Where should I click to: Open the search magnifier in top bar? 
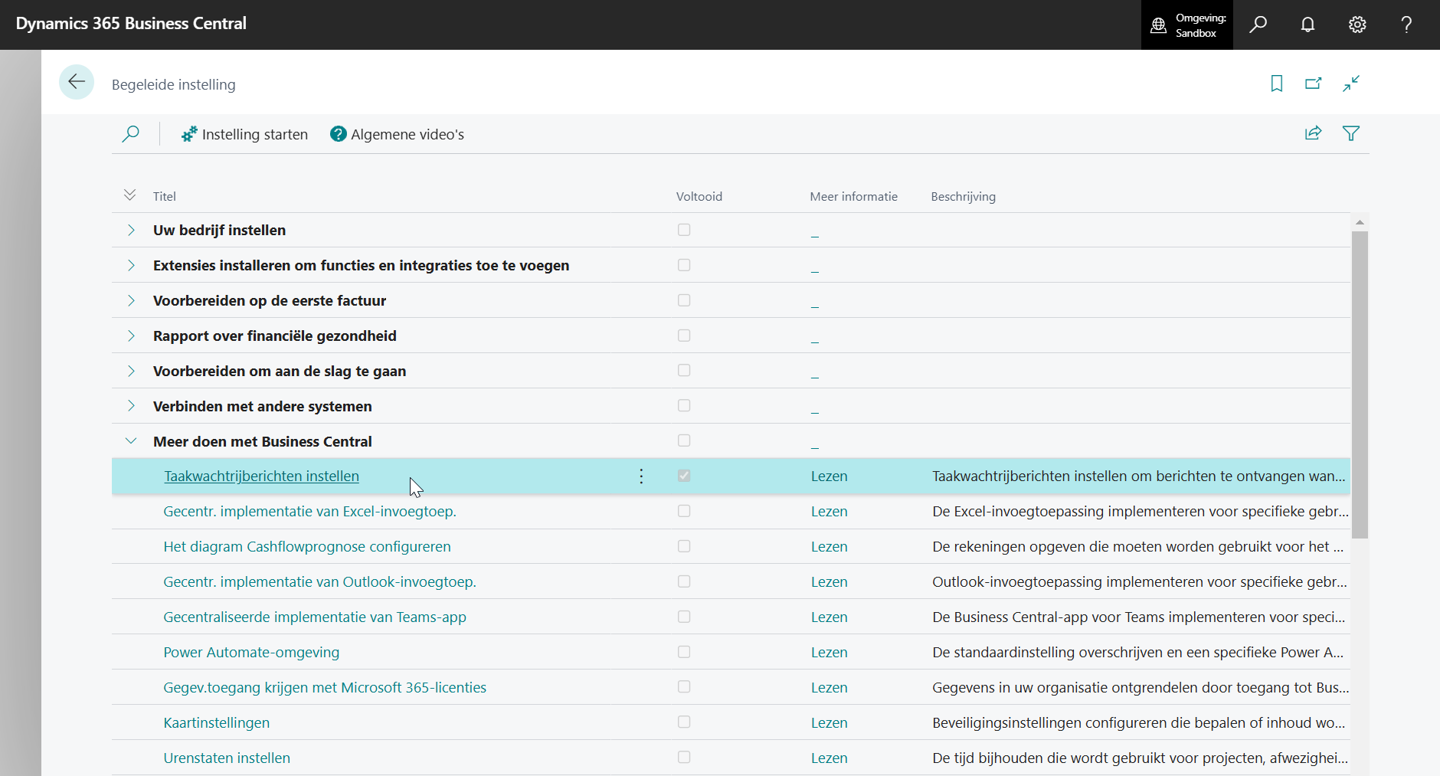click(1258, 25)
